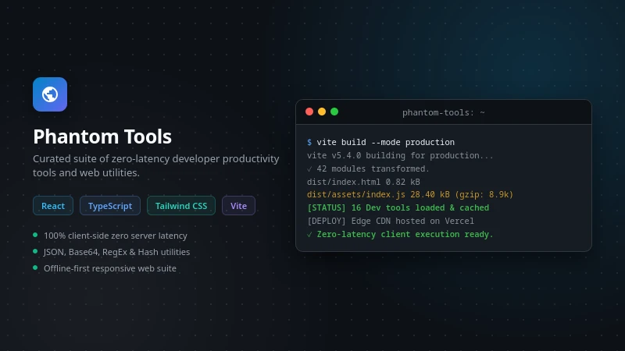Click the red close dot in terminal
Screen dimensions: 625x351
point(309,112)
